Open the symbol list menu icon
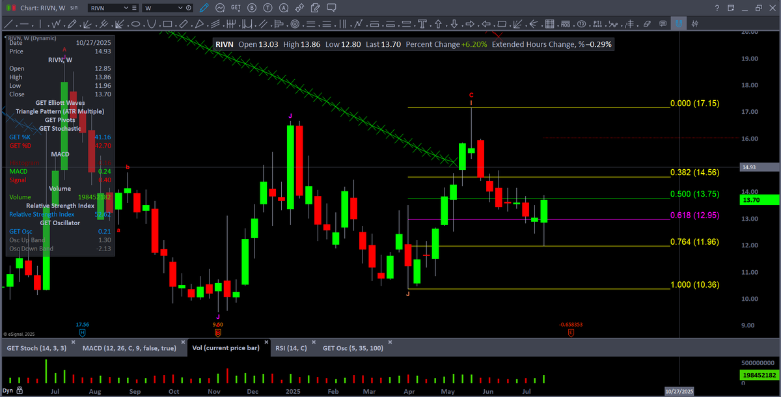Screen dimensions: 781x397 pos(134,8)
